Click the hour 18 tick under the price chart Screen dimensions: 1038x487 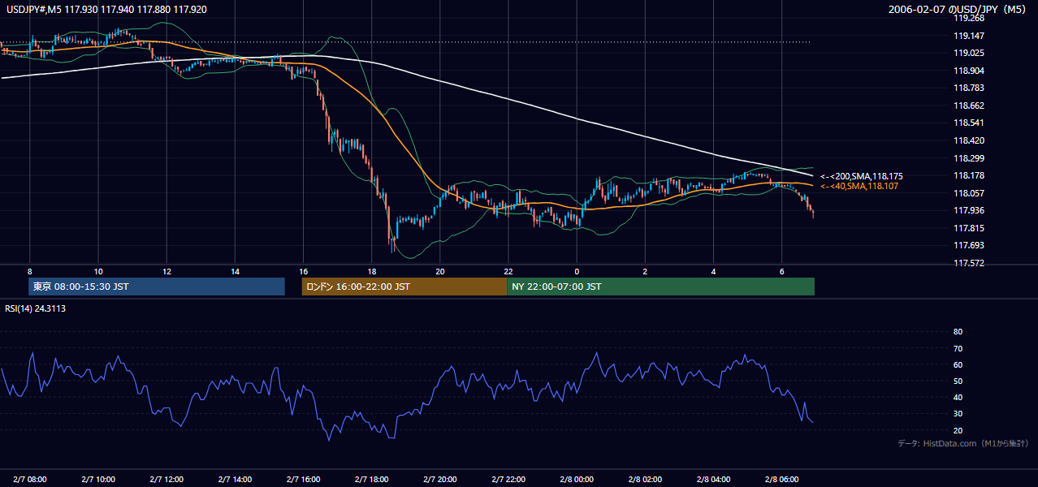pyautogui.click(x=371, y=271)
